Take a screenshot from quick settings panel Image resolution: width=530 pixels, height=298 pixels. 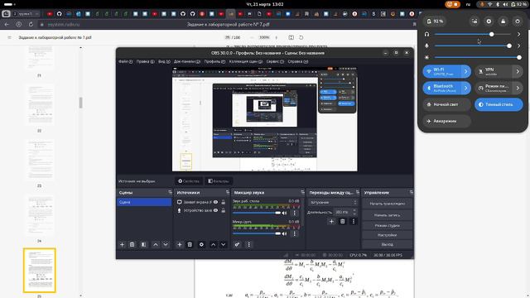coord(475,22)
